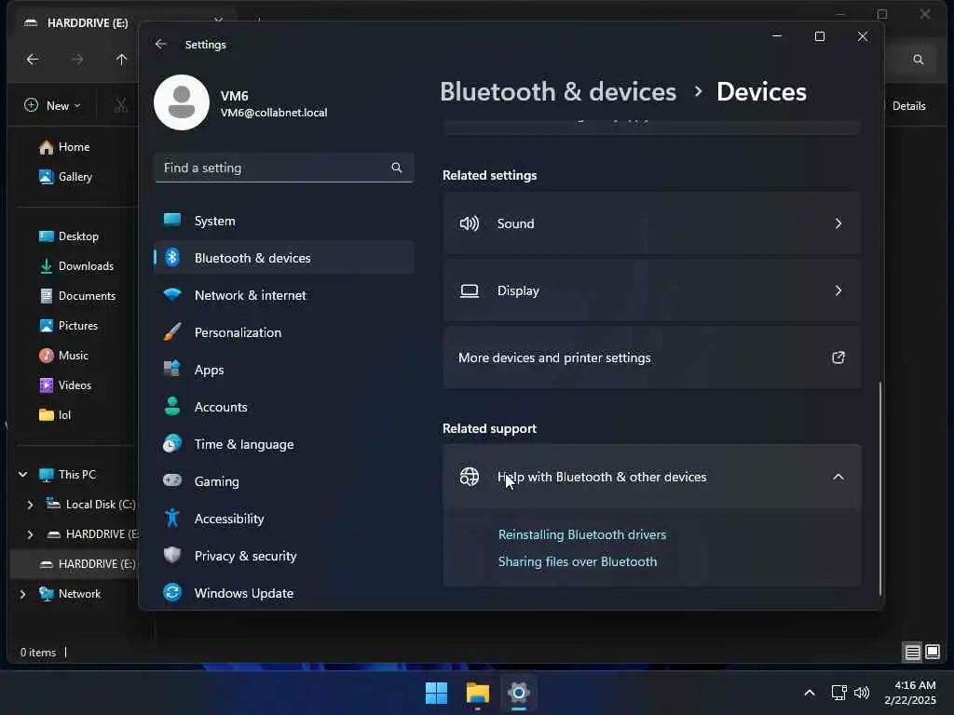This screenshot has height=715, width=954.
Task: Click the Settings gear taskbar icon
Action: 518,693
